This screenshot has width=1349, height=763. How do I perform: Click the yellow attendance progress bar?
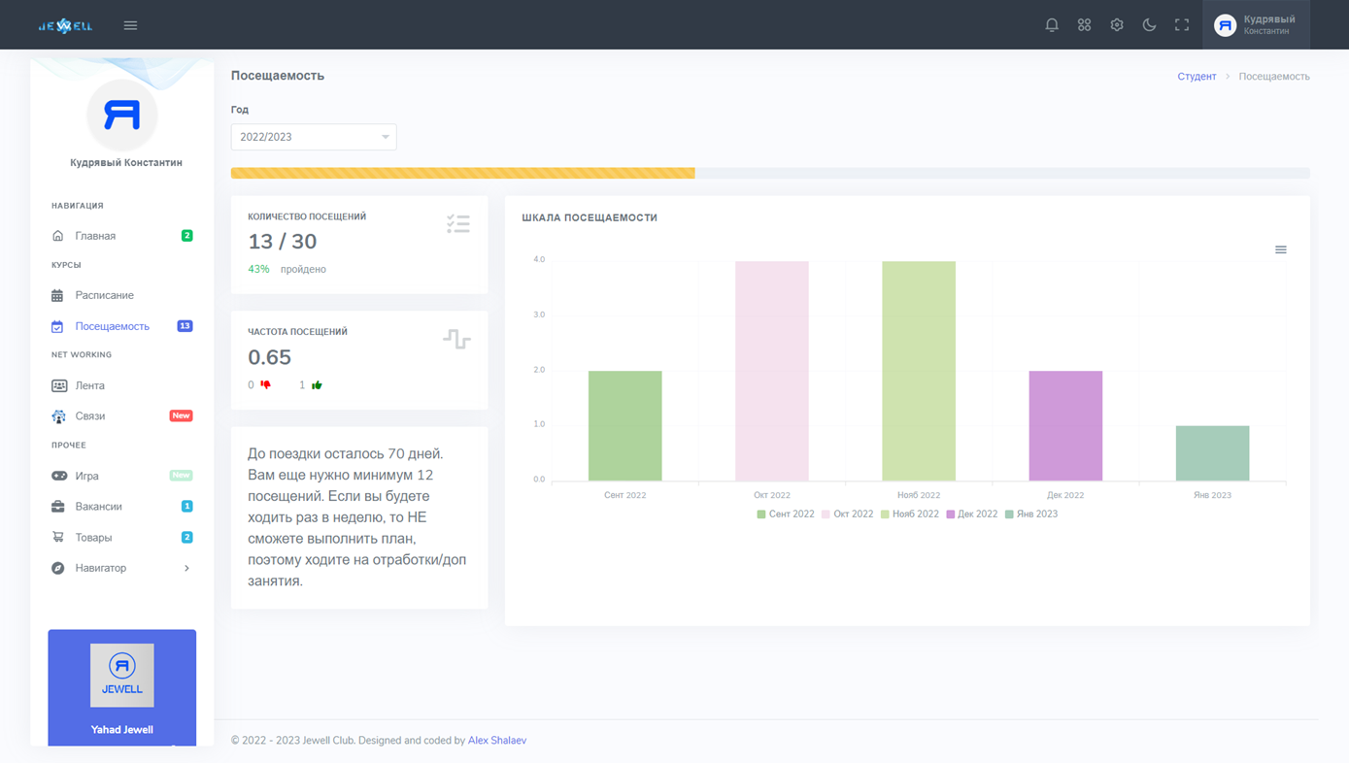[462, 174]
